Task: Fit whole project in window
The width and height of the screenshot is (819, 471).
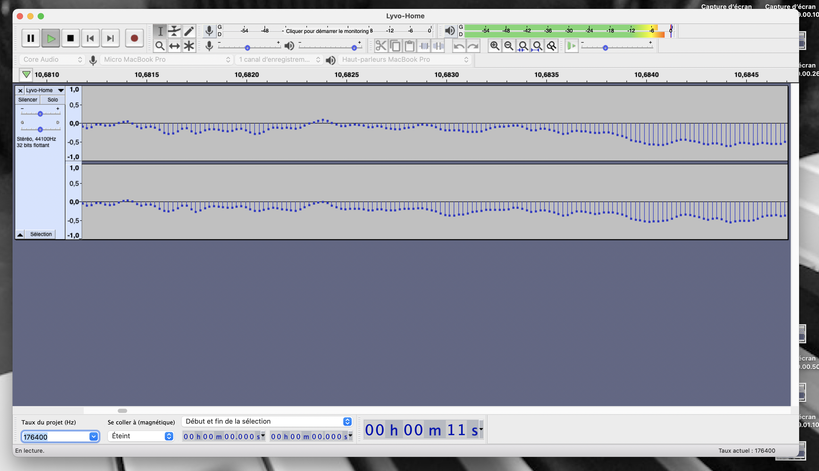Action: coord(537,46)
